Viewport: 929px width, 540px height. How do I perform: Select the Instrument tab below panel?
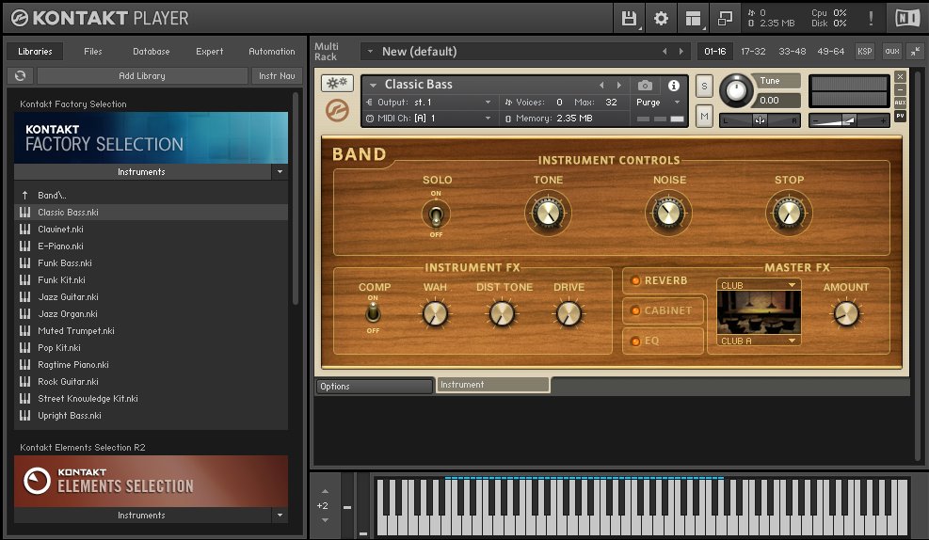pos(493,385)
